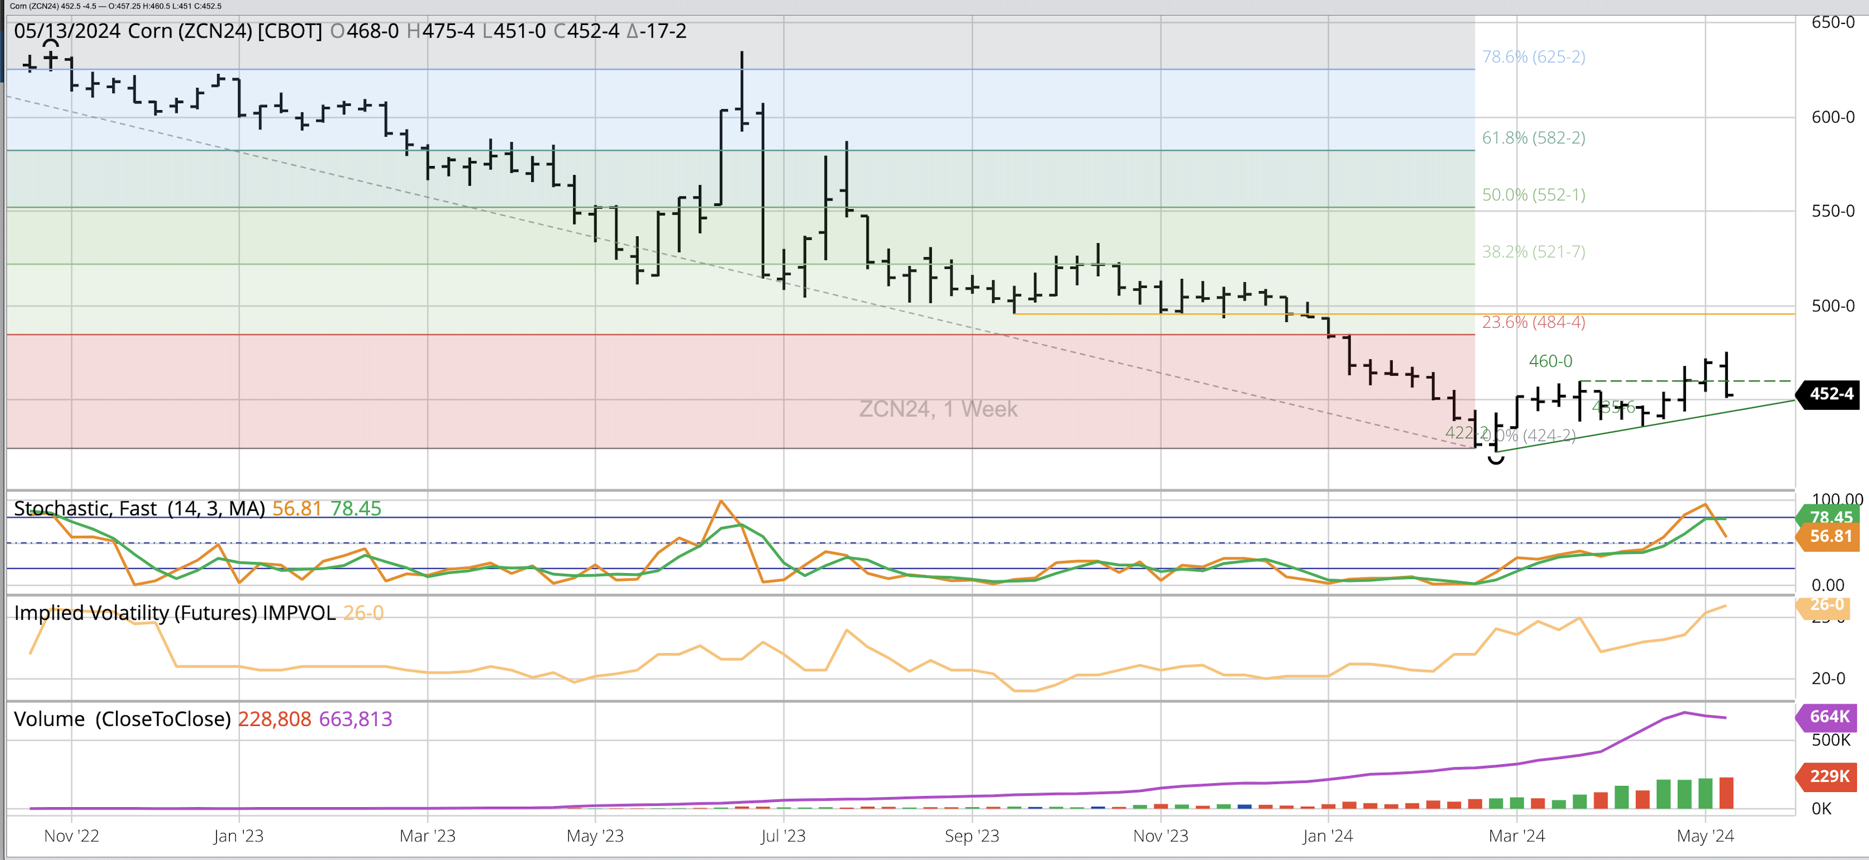This screenshot has width=1869, height=860.
Task: Click the purple 664K open interest tag
Action: 1829,716
